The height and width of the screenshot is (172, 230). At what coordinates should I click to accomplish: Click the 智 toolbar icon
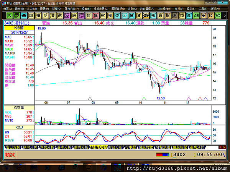pyautogui.click(x=103, y=15)
